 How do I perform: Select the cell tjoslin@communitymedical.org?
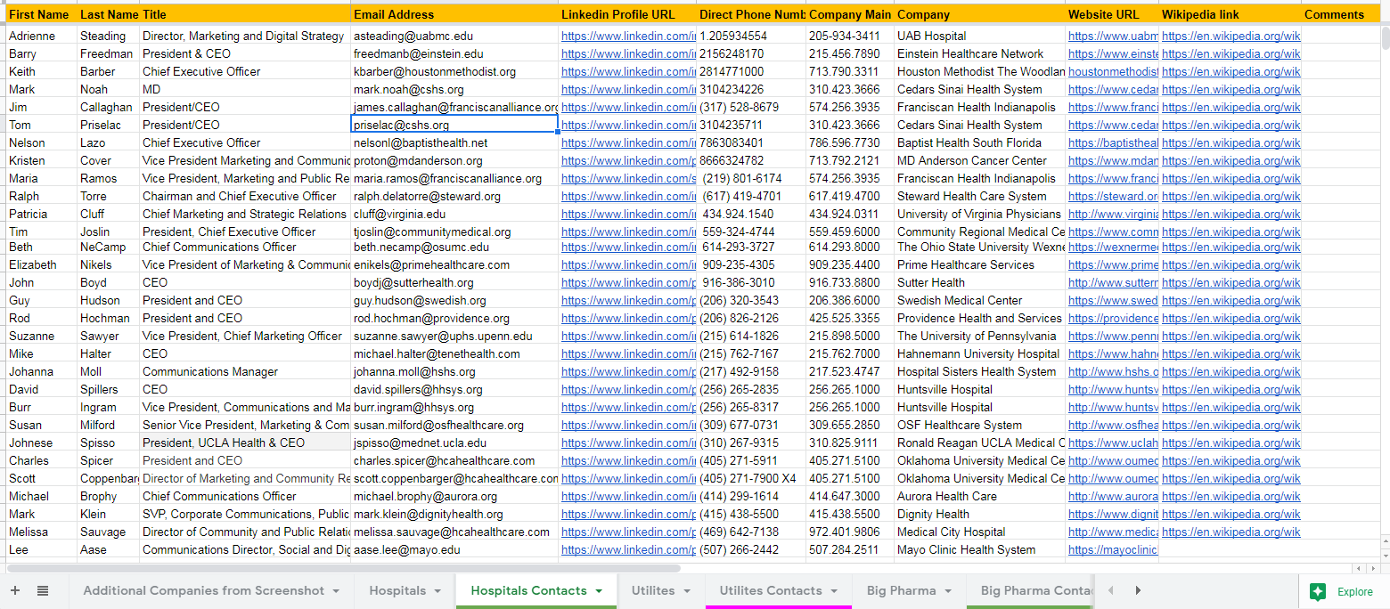click(454, 231)
